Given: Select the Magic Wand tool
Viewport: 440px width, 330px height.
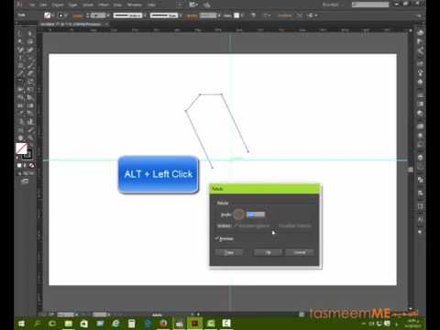Looking at the screenshot, I should pyautogui.click(x=20, y=41).
